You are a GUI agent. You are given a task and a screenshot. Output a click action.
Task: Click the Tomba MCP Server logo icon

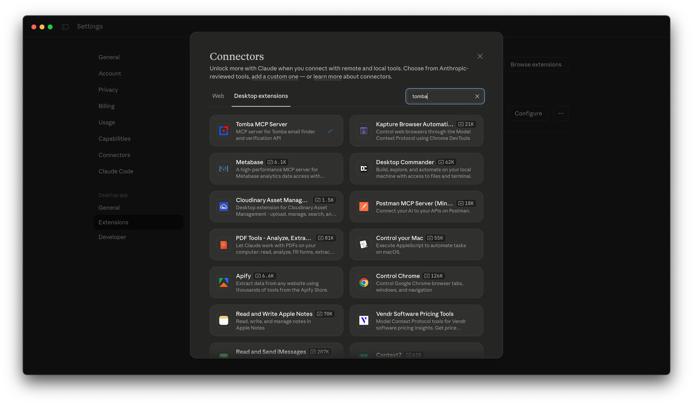click(223, 131)
